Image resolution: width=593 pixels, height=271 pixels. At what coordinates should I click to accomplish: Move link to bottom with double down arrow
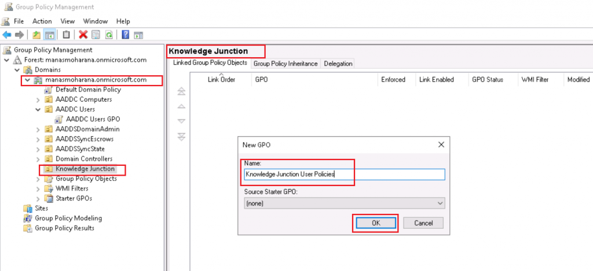click(181, 136)
